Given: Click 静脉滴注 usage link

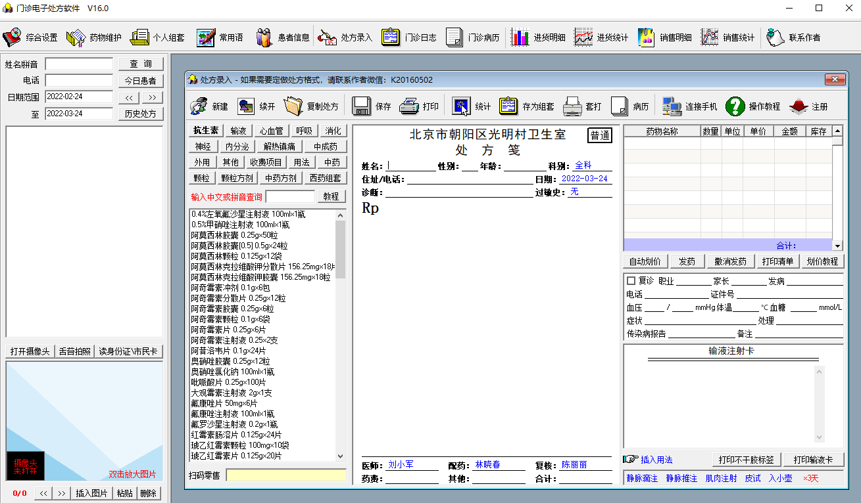Looking at the screenshot, I should click(x=642, y=479).
